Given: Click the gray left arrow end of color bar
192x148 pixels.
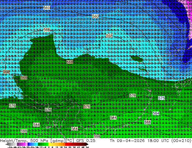Looking at the screenshot, I should point(7,144).
